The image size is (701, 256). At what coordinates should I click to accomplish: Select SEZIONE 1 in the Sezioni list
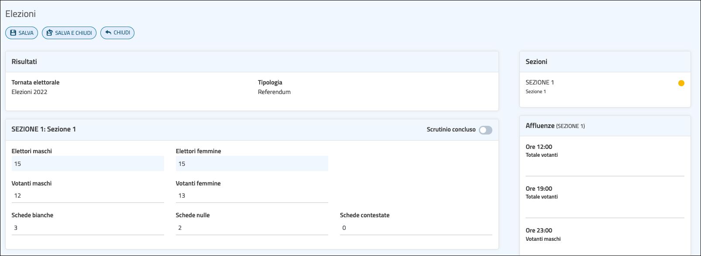(x=539, y=83)
